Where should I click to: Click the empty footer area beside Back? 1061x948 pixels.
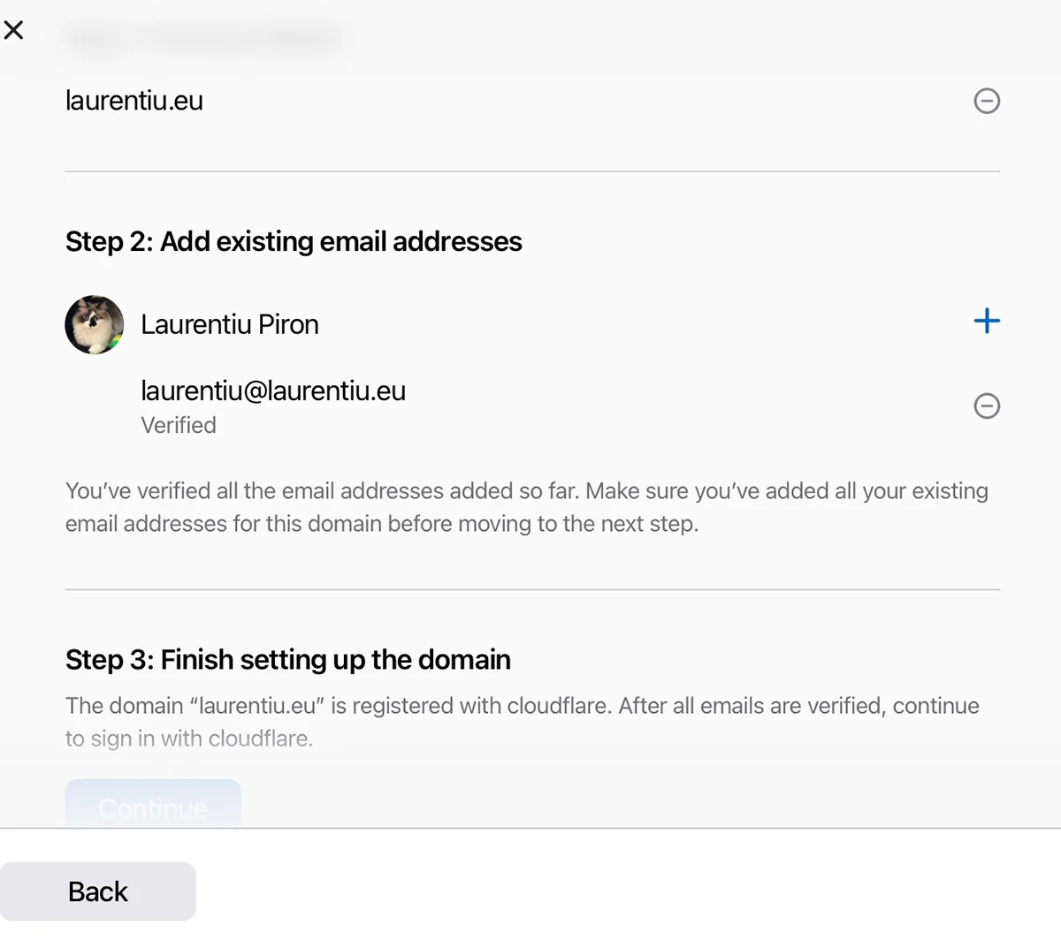point(619,891)
